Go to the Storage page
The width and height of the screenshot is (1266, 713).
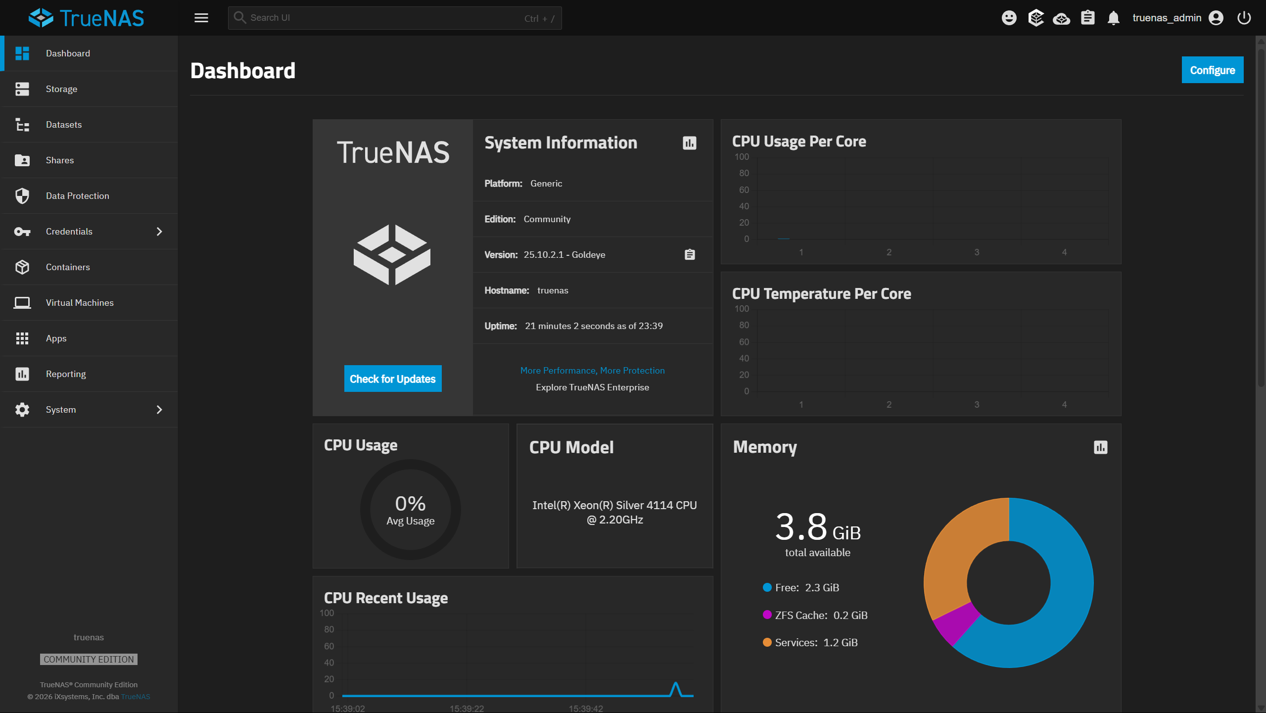pos(61,89)
